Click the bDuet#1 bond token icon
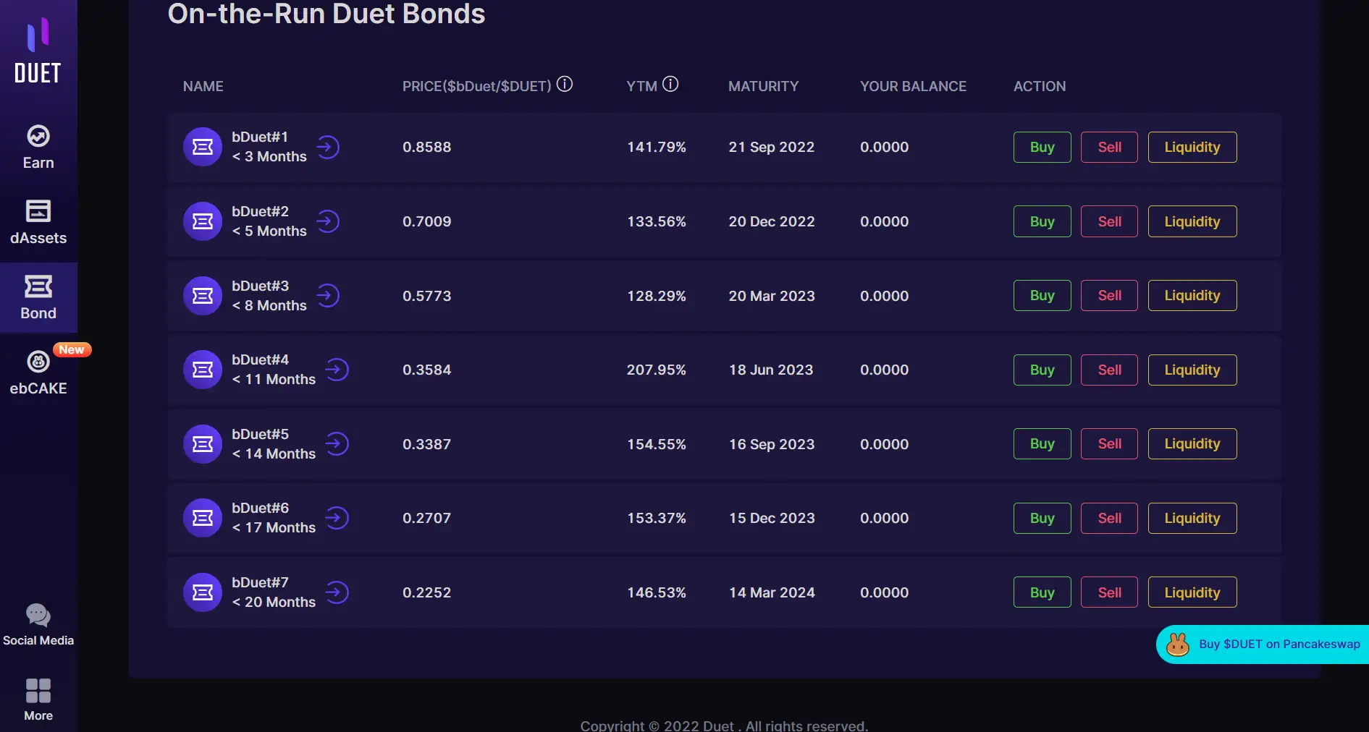The image size is (1369, 732). (203, 147)
